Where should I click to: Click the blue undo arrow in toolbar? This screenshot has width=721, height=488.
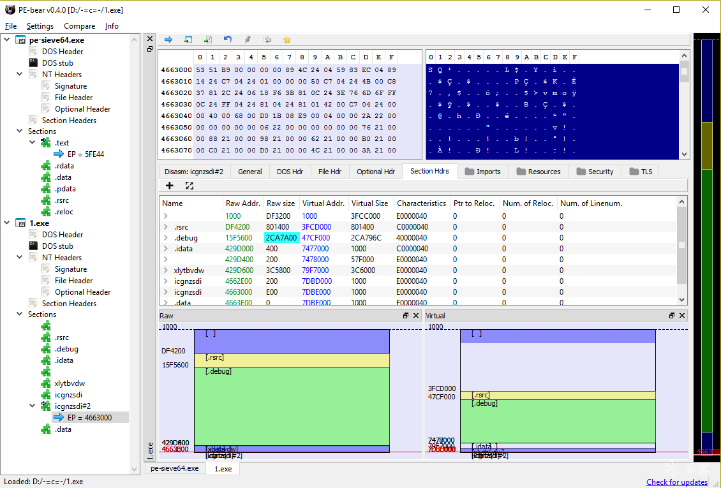228,40
